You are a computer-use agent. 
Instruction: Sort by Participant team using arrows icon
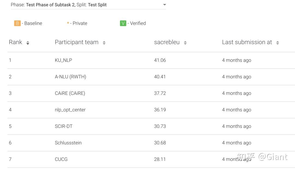(104, 43)
